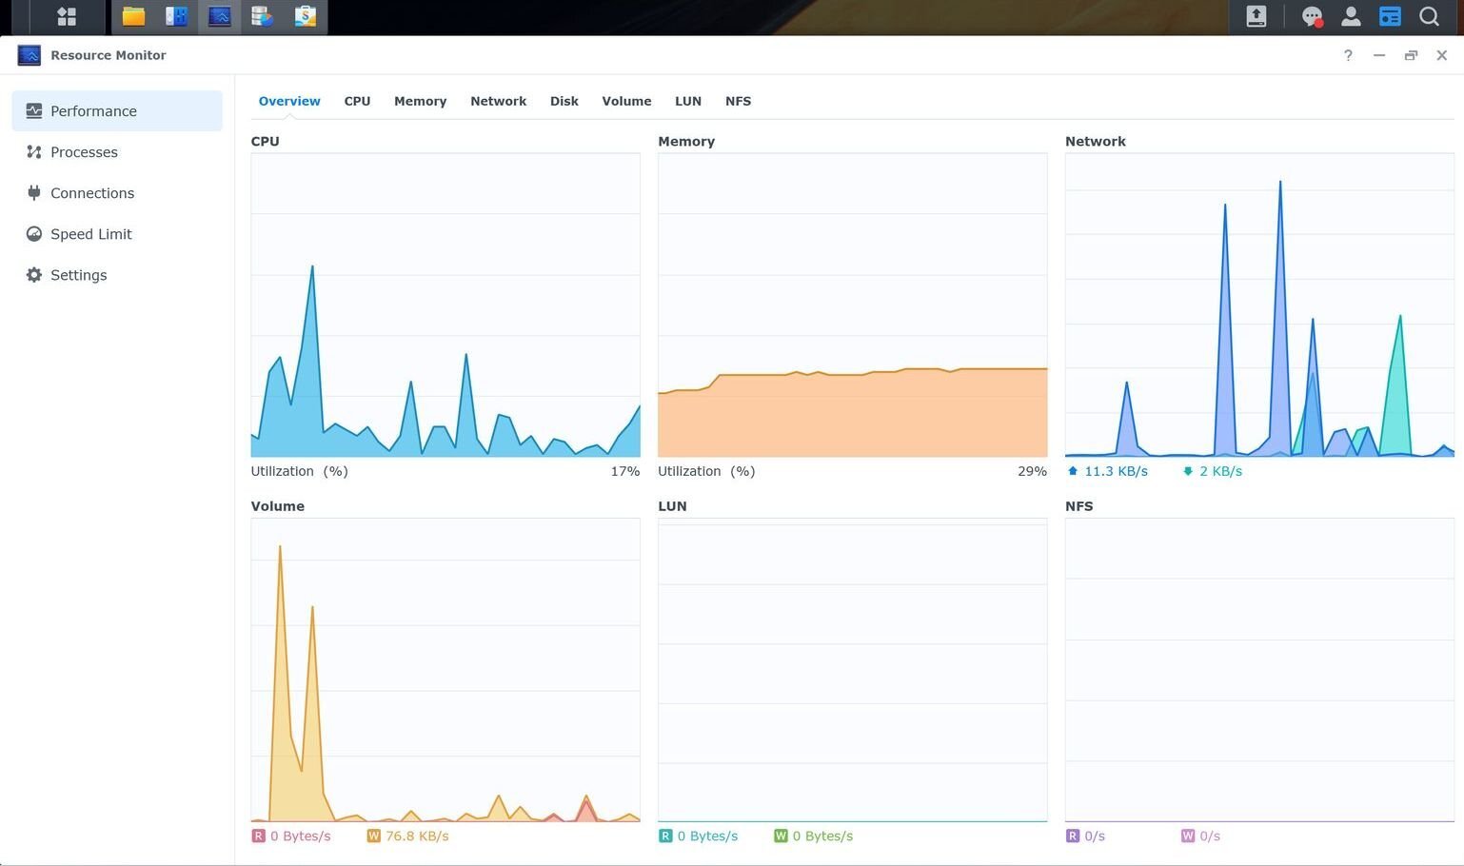Viewport: 1464px width, 866px height.
Task: Switch to the CPU tab
Action: click(x=357, y=101)
